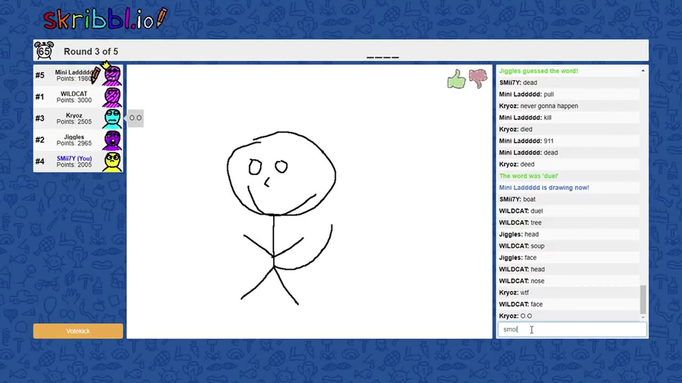Click SMii7Y's yellow avatar
The height and width of the screenshot is (383, 682).
point(112,161)
